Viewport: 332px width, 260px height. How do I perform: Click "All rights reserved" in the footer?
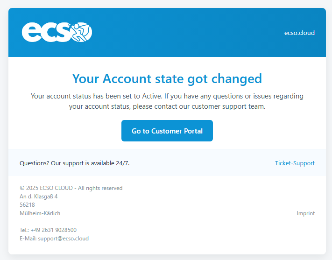point(100,188)
